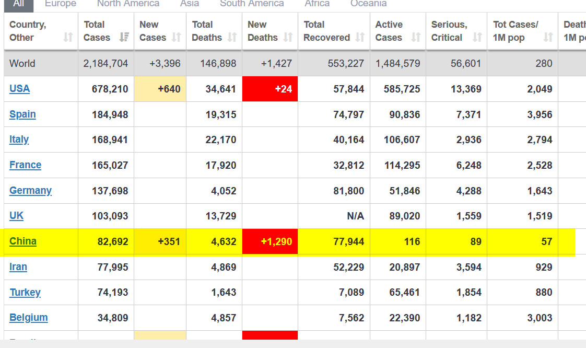Switch to the Asia tab
The width and height of the screenshot is (586, 348).
190,4
